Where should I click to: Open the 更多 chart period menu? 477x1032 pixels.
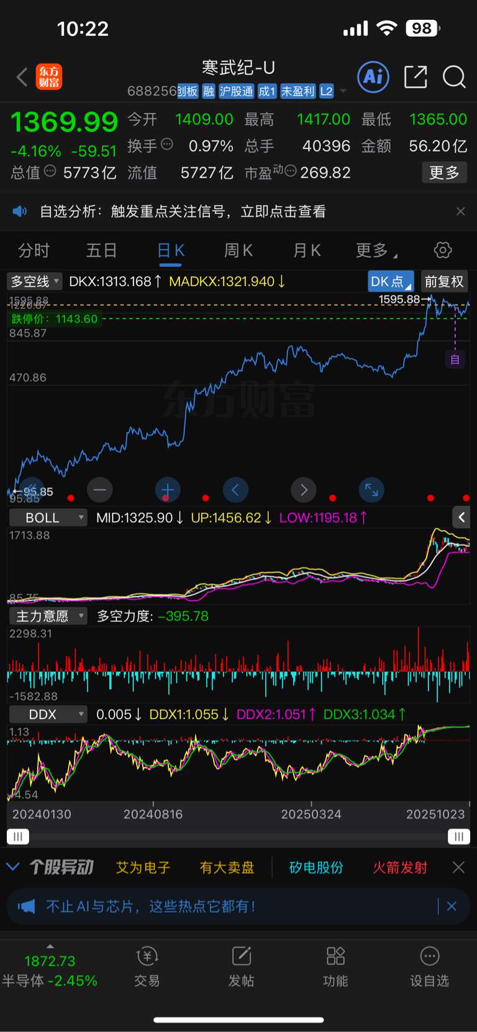pyautogui.click(x=376, y=250)
